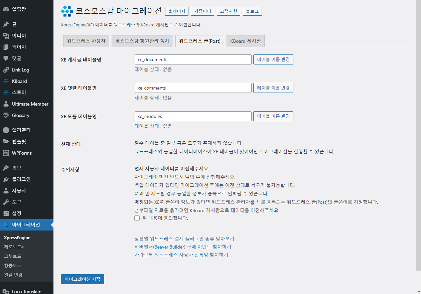Click 테이블 이름 변경 beside xe_modules
The width and height of the screenshot is (421, 294).
coord(273,116)
